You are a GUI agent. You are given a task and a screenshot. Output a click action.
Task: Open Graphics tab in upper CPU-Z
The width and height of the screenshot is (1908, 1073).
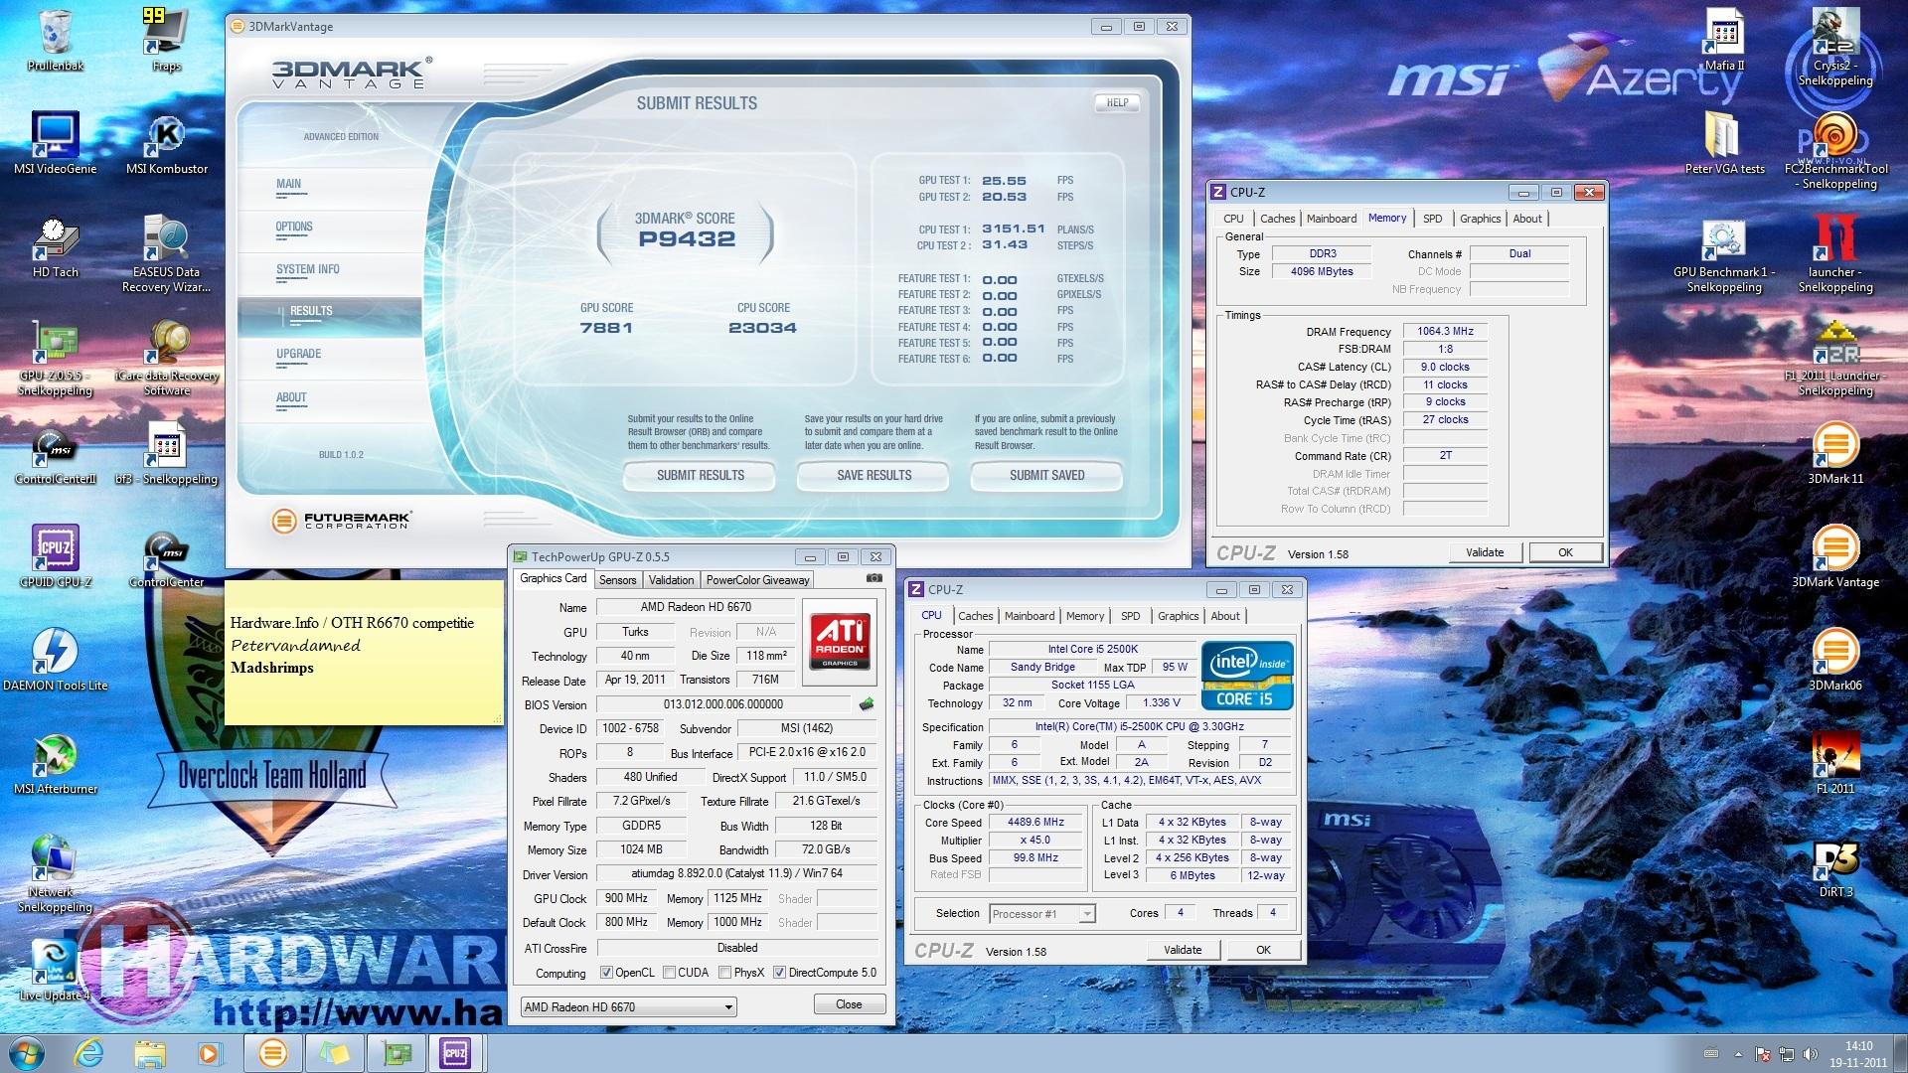click(1480, 219)
